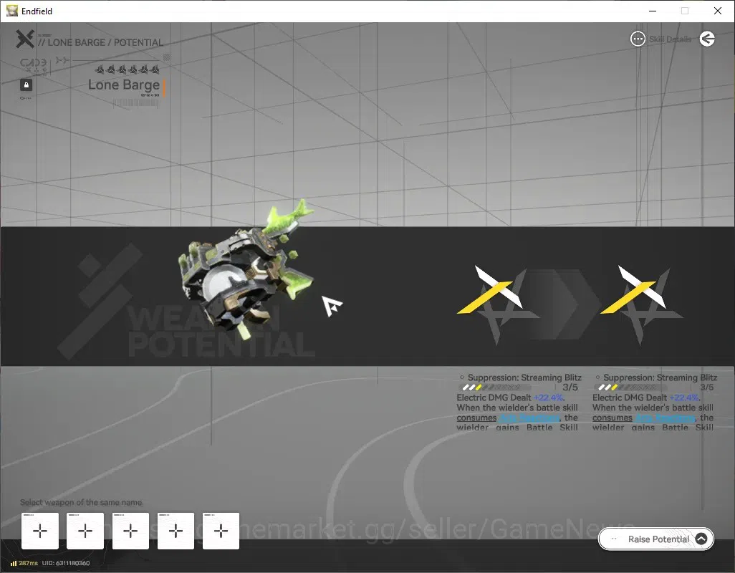Click the crossed-swords weapon icon in the header
The height and width of the screenshot is (573, 735).
tap(25, 39)
